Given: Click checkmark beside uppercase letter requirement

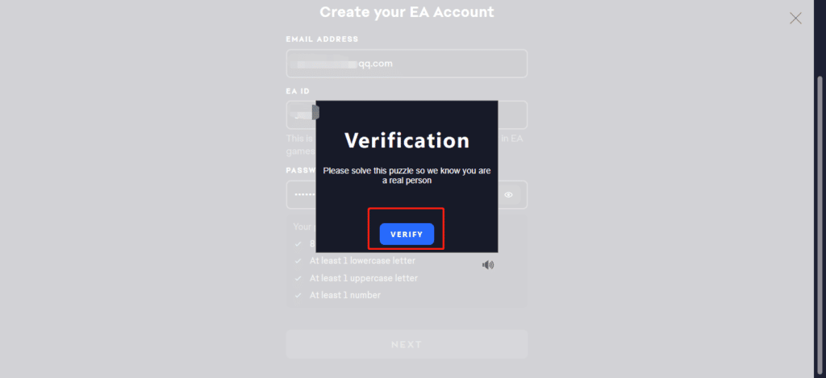Looking at the screenshot, I should coord(298,279).
